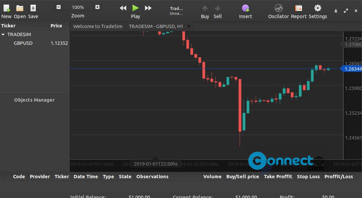Click the Price column header in ticker panel
This screenshot has height=198, width=362.
click(x=59, y=25)
